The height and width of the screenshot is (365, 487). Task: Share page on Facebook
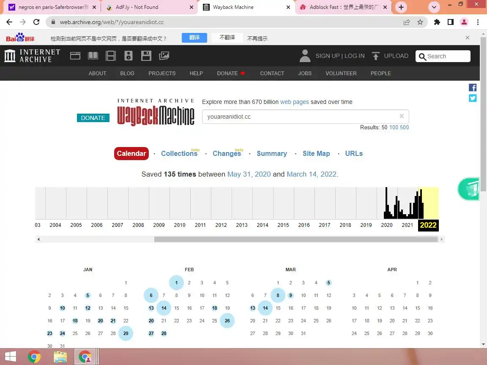click(x=472, y=87)
